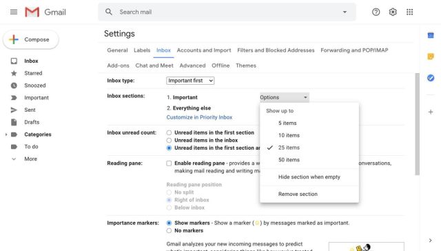
Task: Select No markers radio button
Action: click(169, 231)
